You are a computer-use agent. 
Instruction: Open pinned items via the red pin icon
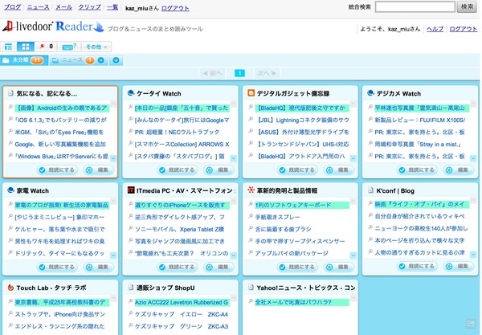41,47
